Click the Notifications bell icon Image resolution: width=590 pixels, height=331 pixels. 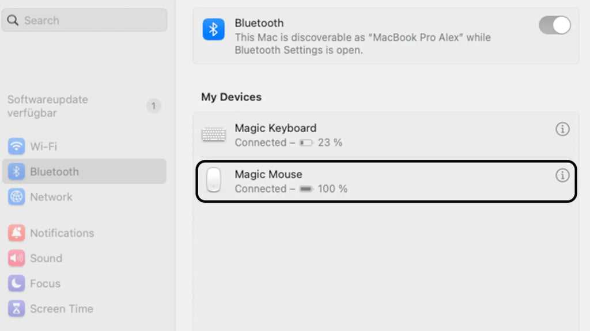click(x=16, y=233)
